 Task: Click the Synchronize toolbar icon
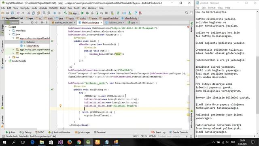13,13
